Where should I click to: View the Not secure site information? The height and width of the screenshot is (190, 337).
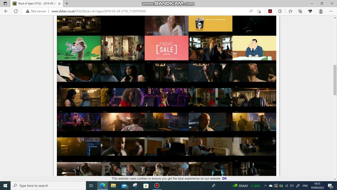pyautogui.click(x=36, y=11)
